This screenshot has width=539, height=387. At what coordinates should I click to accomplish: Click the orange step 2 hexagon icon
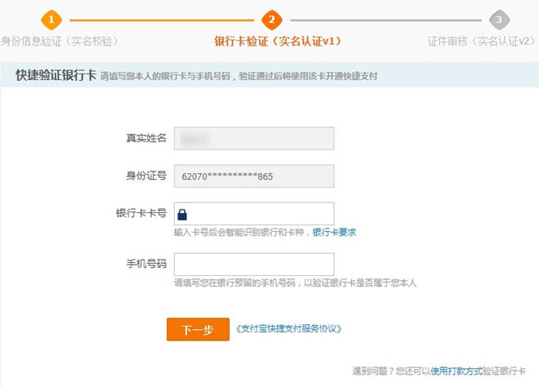(271, 20)
